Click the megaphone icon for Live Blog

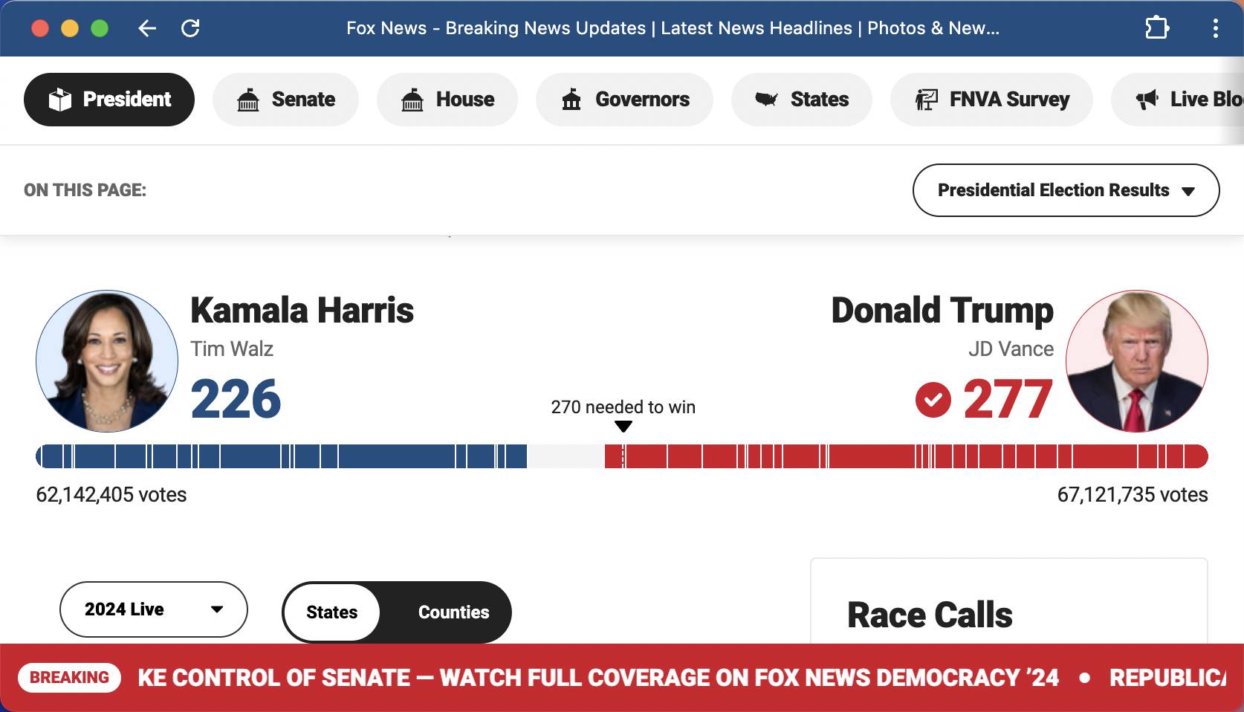(x=1147, y=100)
